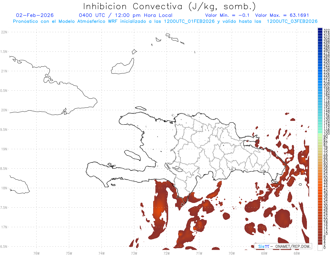Click the "21N" latitude label
This screenshot has width=333, height=257.
[x=4, y=71]
